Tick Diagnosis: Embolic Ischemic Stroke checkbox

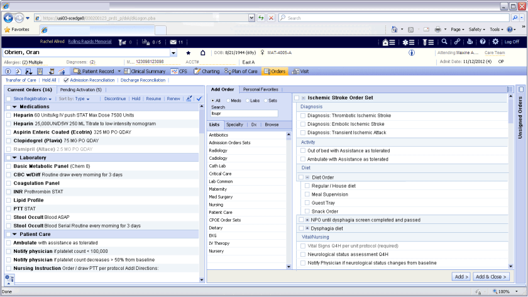point(303,124)
